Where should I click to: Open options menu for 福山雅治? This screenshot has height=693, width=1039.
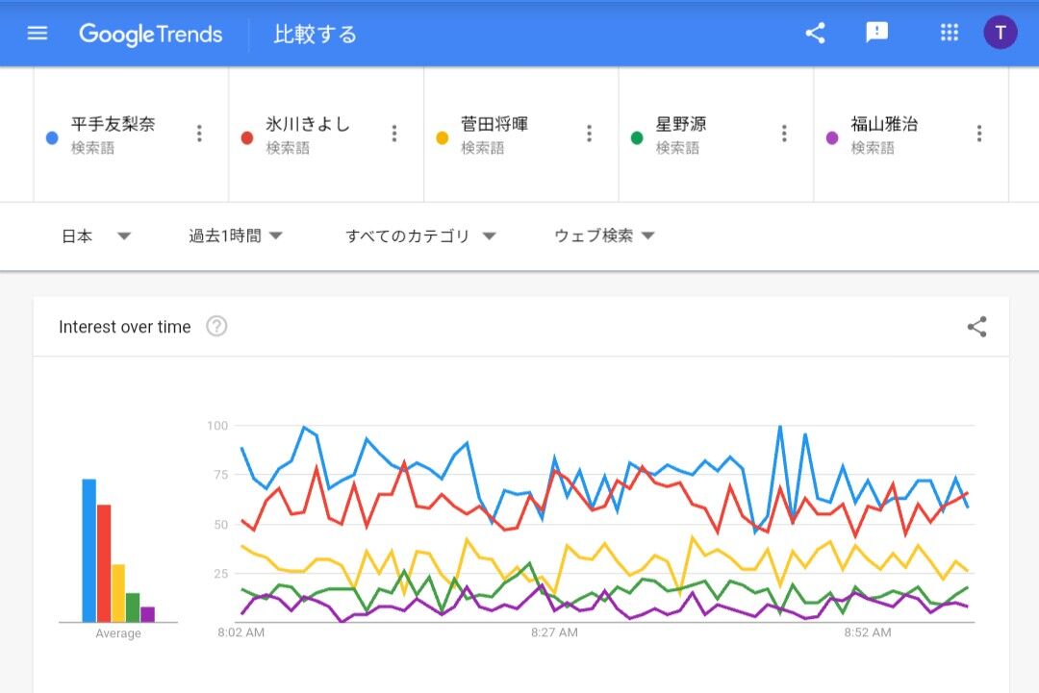pyautogui.click(x=978, y=134)
